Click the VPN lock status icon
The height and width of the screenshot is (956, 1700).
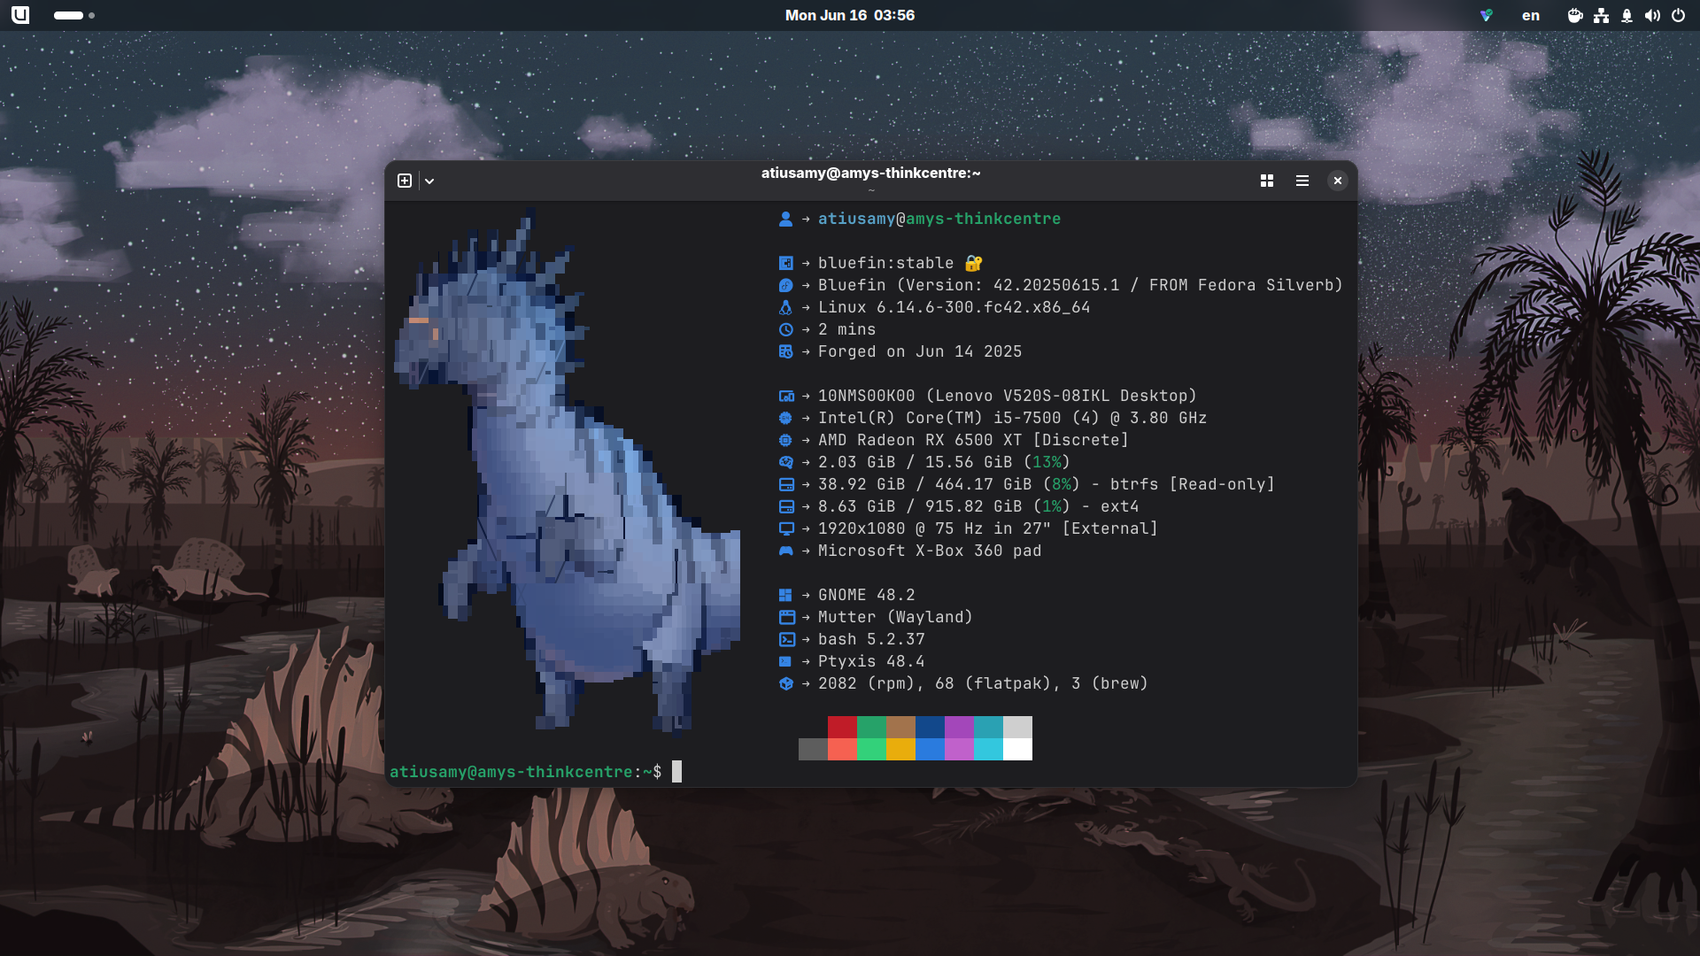(x=1627, y=15)
